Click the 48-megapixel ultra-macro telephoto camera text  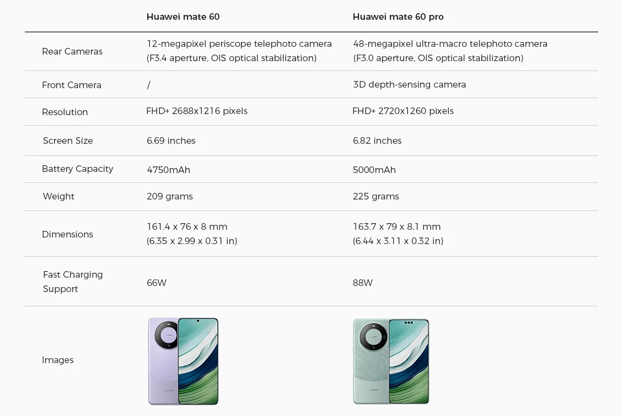[450, 44]
